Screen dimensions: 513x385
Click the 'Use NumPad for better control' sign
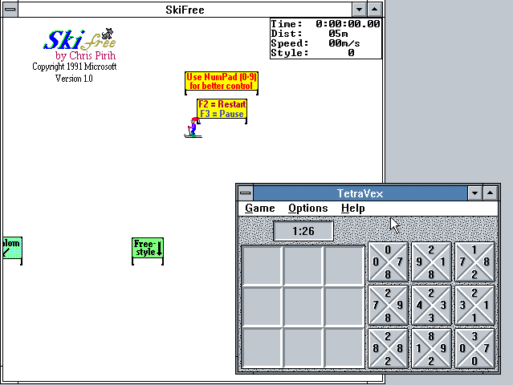[x=222, y=83]
